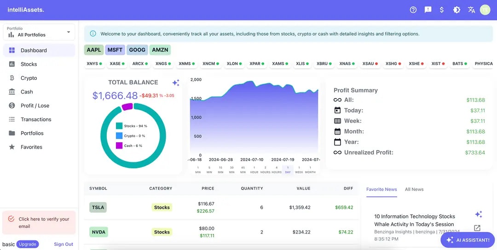Viewport: 497px width, 250px height.
Task: Click the $1,359.42 TSLA value cell
Action: (x=300, y=207)
